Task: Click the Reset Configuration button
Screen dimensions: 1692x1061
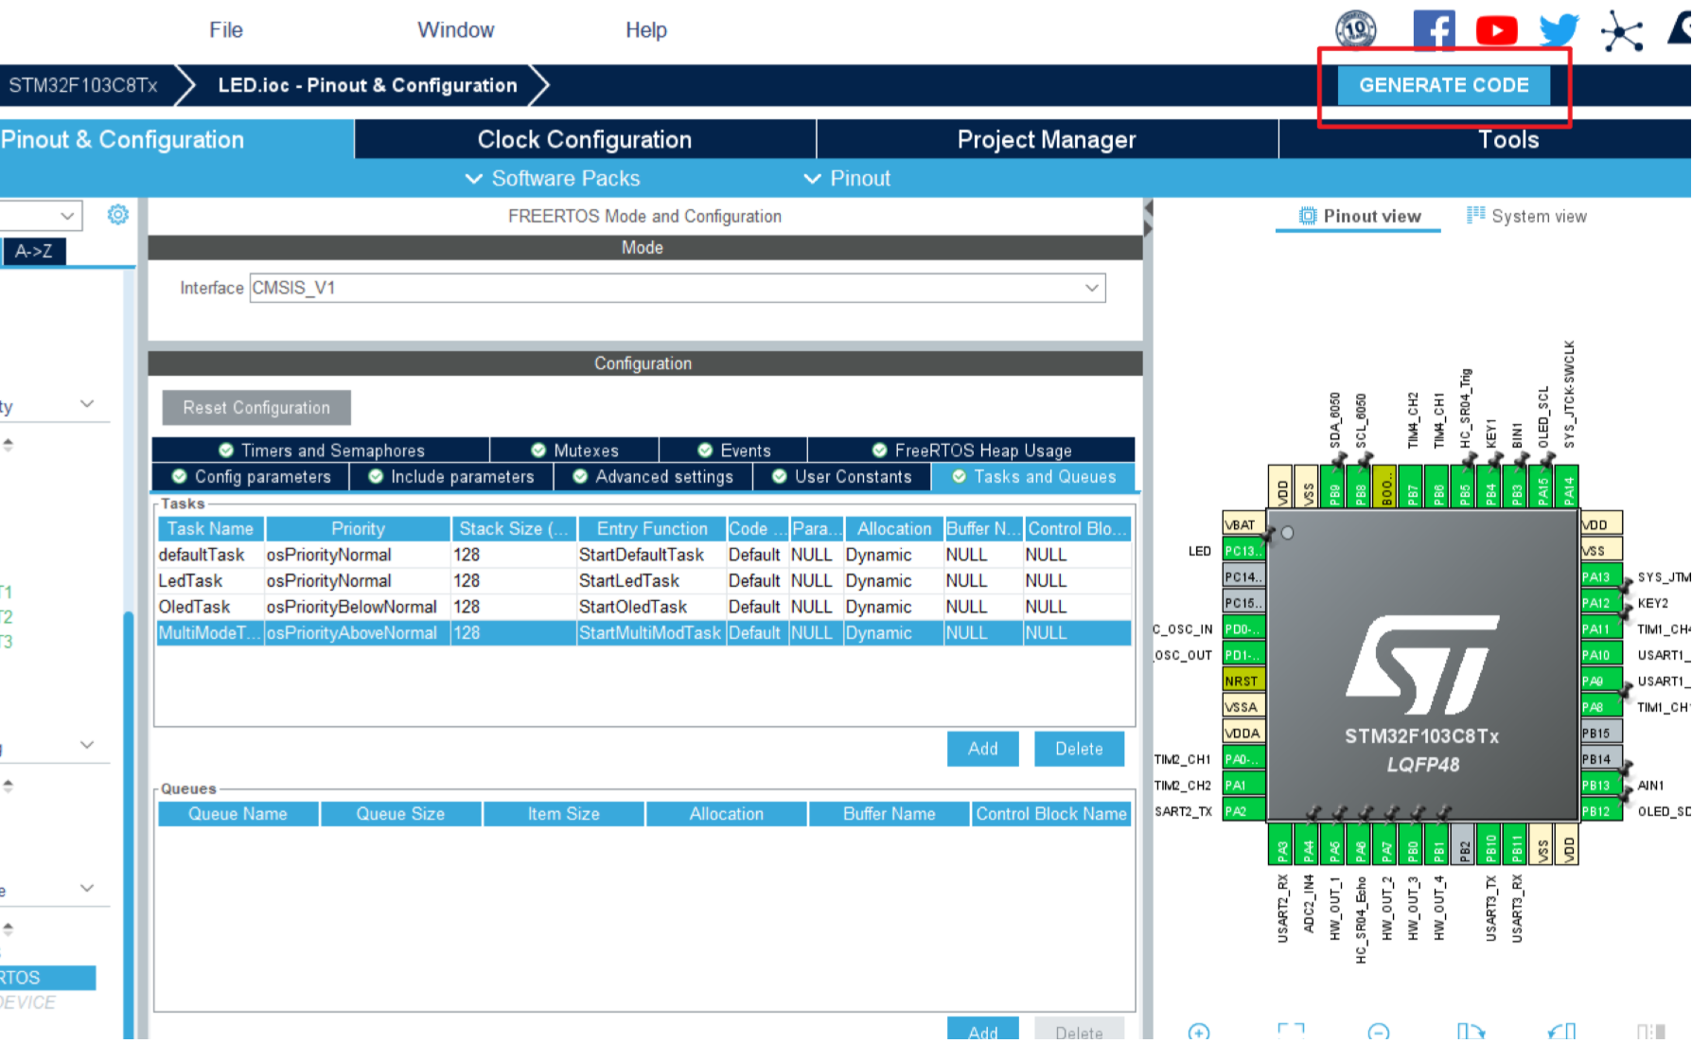Action: pos(256,408)
